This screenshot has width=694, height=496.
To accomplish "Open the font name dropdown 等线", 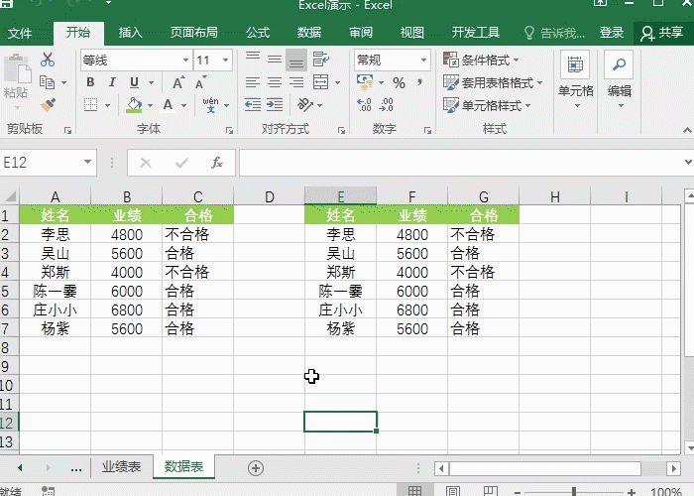I will pos(186,60).
